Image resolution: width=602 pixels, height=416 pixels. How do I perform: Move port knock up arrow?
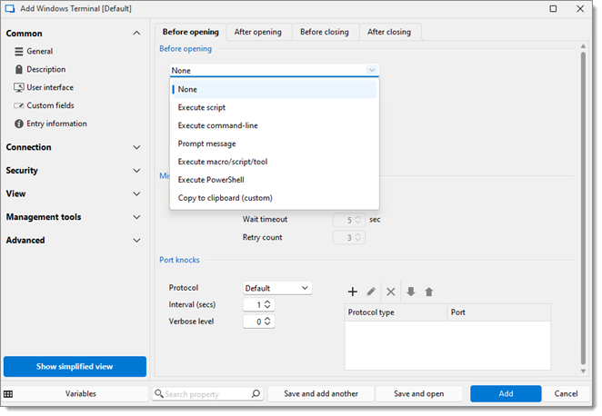[x=429, y=292]
